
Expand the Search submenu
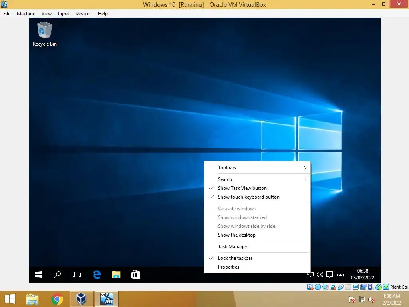(258, 179)
